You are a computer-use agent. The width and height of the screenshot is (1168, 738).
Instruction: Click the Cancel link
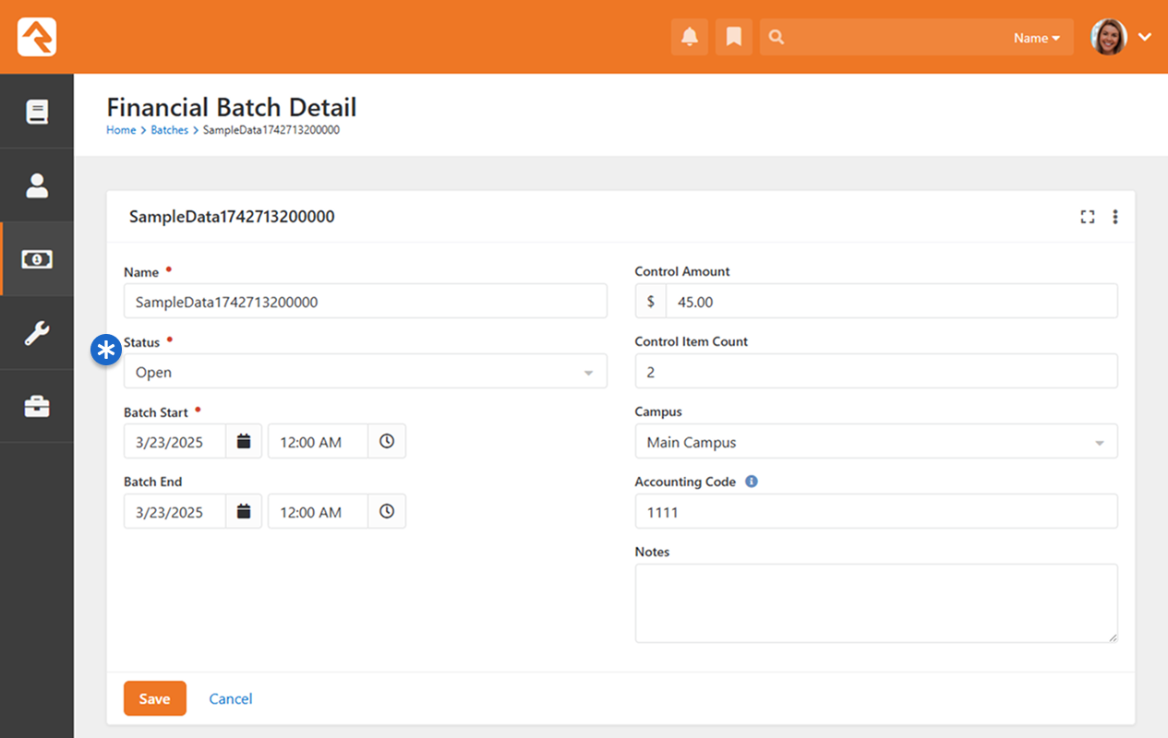click(231, 699)
